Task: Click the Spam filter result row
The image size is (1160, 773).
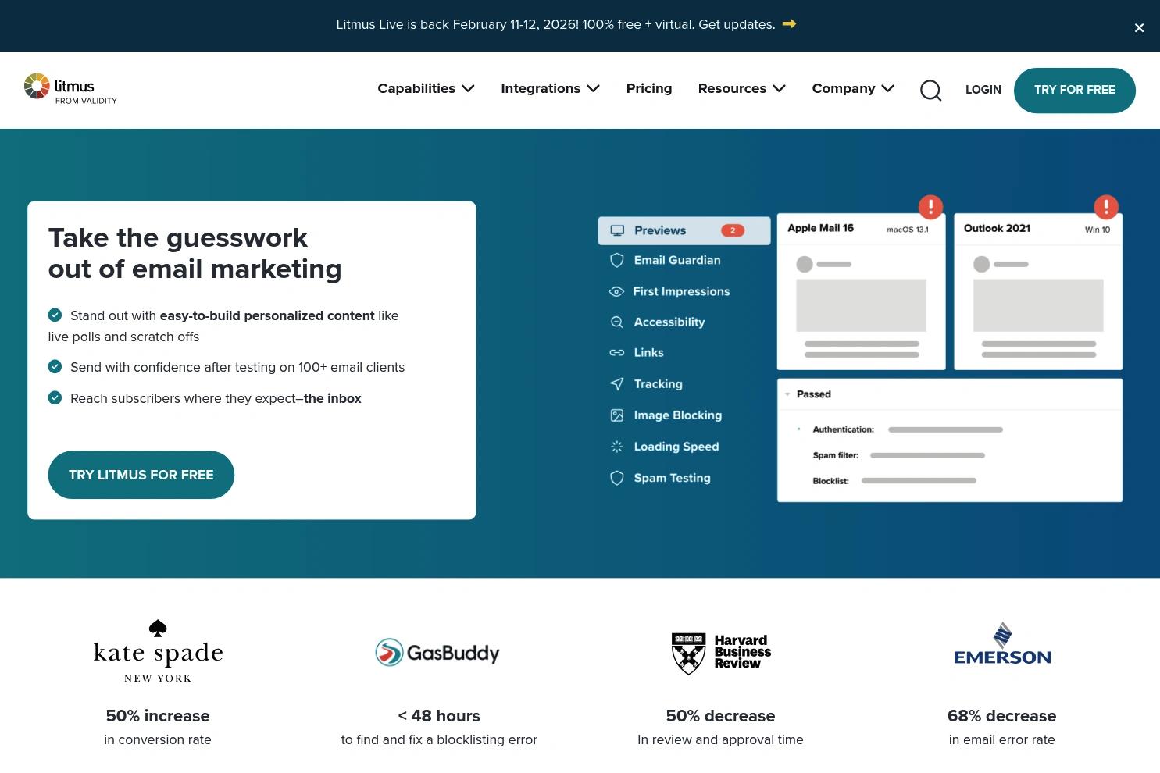Action: point(898,455)
